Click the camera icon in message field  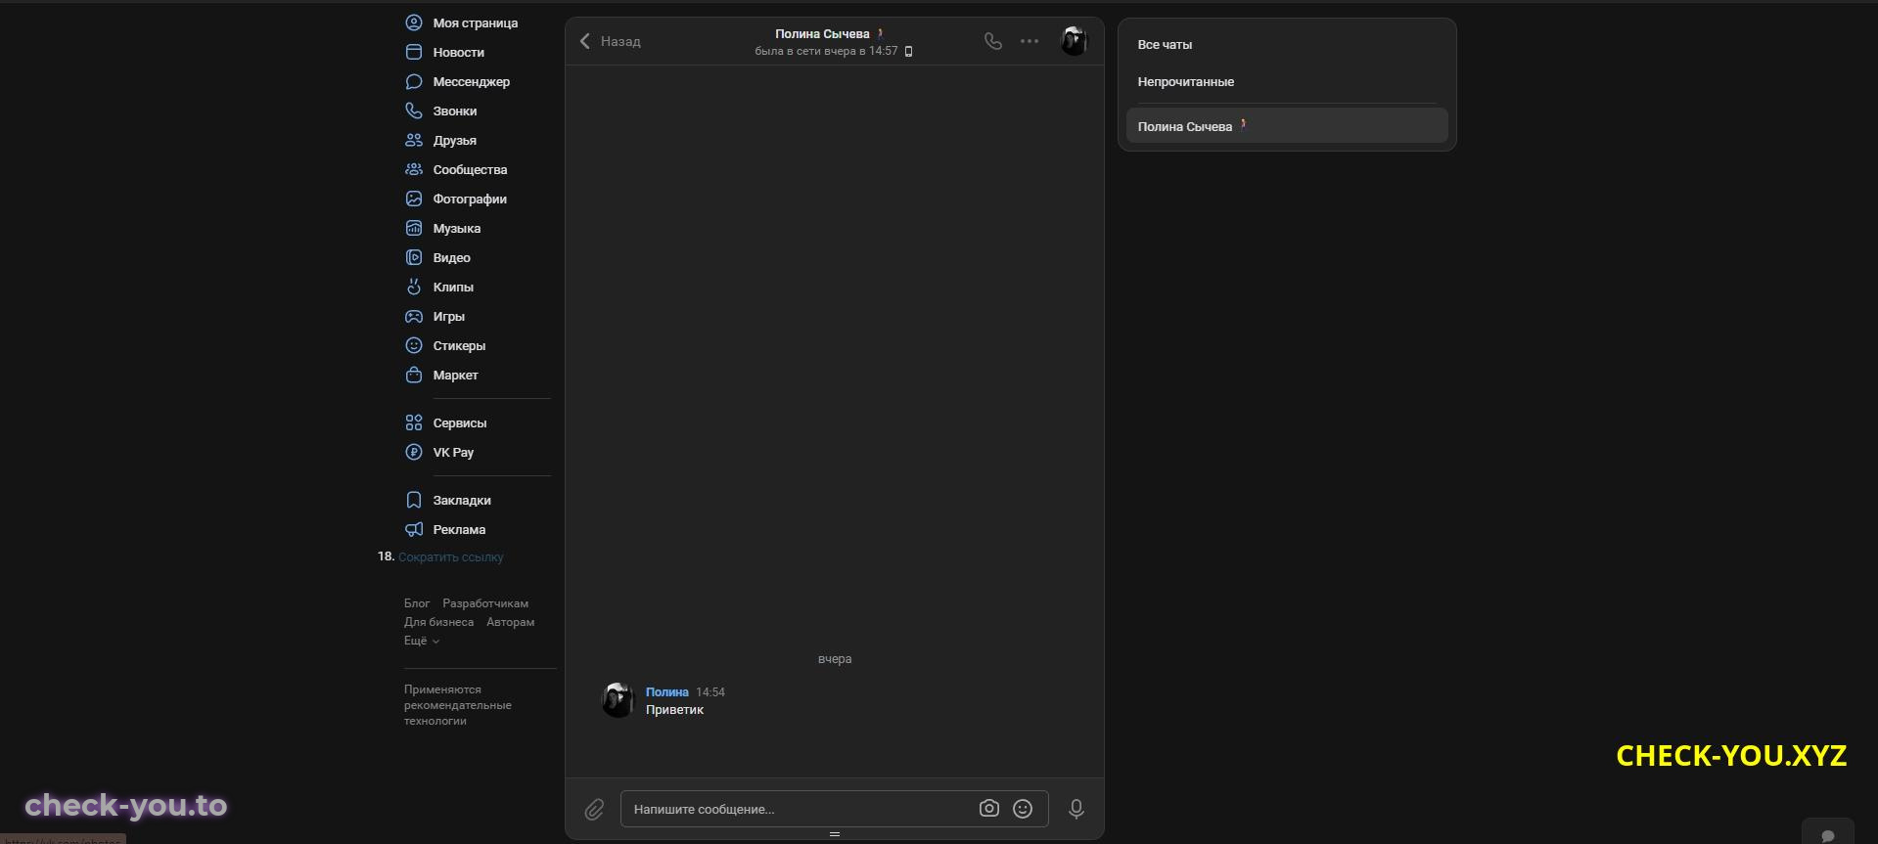pyautogui.click(x=989, y=809)
